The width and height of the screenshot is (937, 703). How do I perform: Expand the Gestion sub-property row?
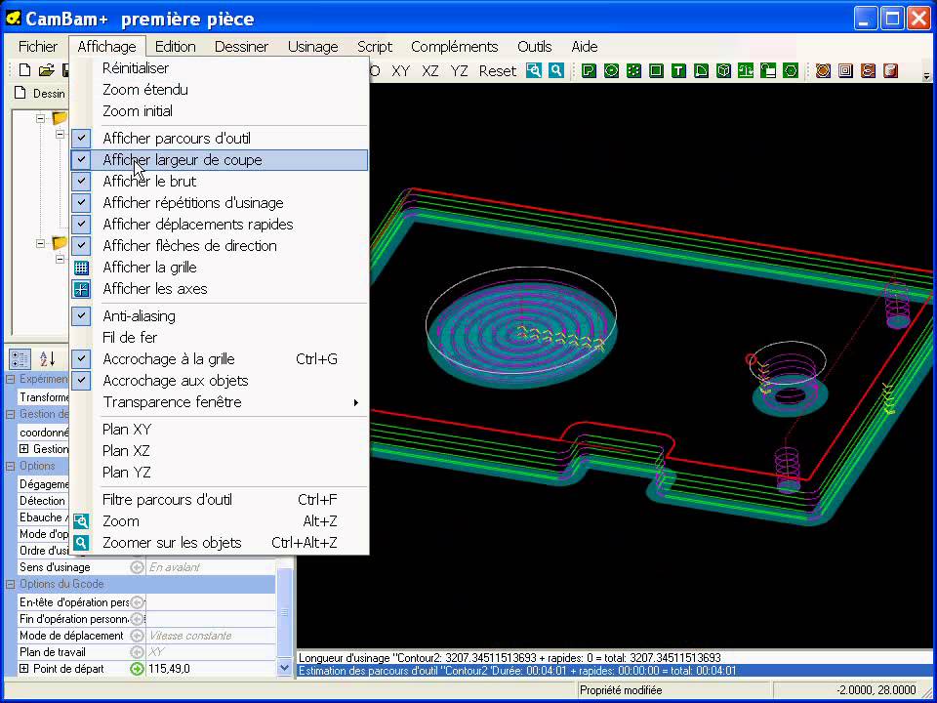tap(23, 448)
